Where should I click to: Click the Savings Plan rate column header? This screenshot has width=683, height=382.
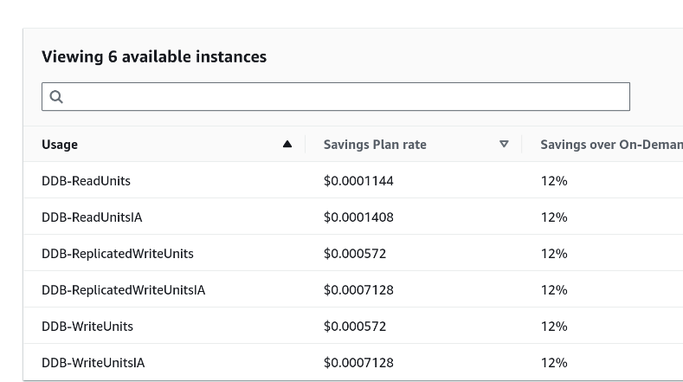tap(375, 145)
